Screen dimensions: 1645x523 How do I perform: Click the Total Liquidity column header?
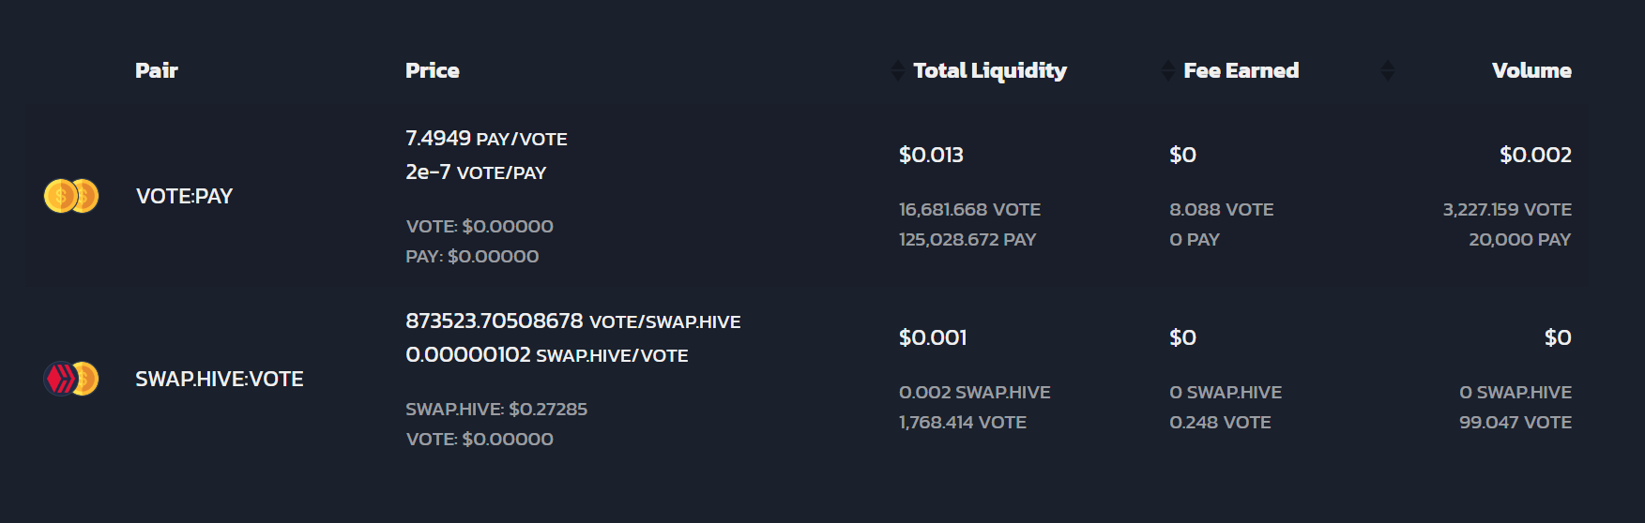[x=990, y=71]
